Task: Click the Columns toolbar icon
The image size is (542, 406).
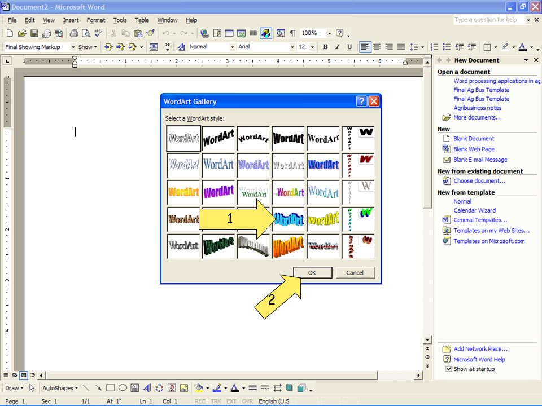Action: click(x=253, y=33)
